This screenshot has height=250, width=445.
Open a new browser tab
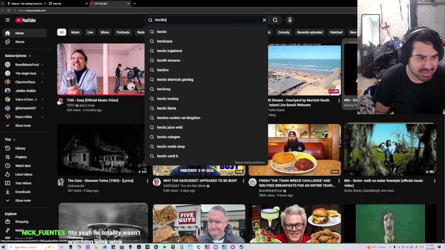click(x=135, y=3)
